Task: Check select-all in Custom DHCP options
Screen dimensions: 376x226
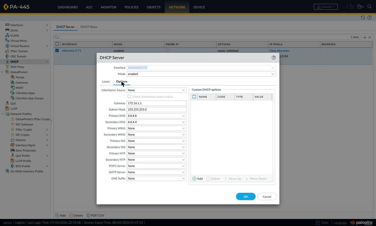Action: (194, 97)
